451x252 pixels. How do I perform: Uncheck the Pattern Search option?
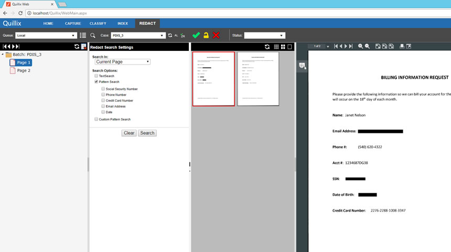pos(96,82)
